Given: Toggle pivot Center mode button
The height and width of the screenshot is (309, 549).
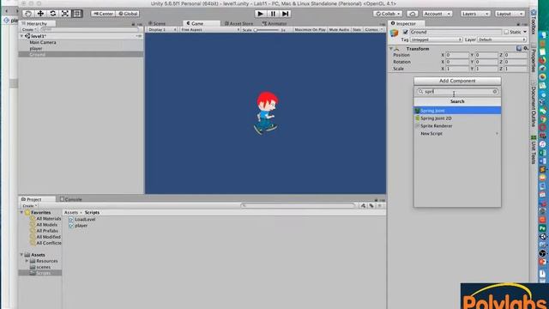Looking at the screenshot, I should [x=103, y=14].
